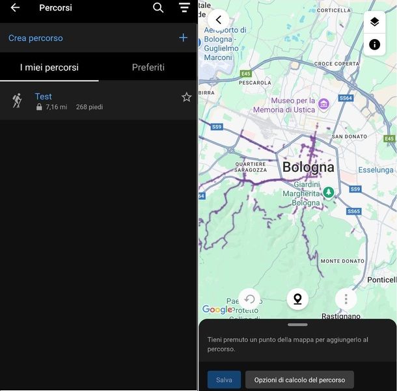Open the Crea percorso link

tap(36, 38)
